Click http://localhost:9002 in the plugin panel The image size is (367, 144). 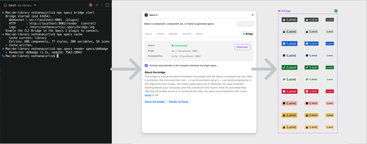coord(186,56)
